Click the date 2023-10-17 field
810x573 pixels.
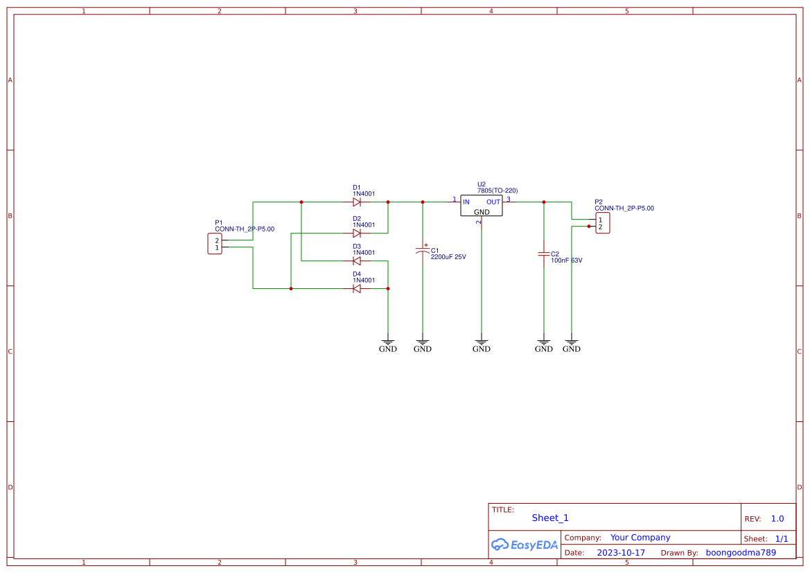pyautogui.click(x=621, y=552)
